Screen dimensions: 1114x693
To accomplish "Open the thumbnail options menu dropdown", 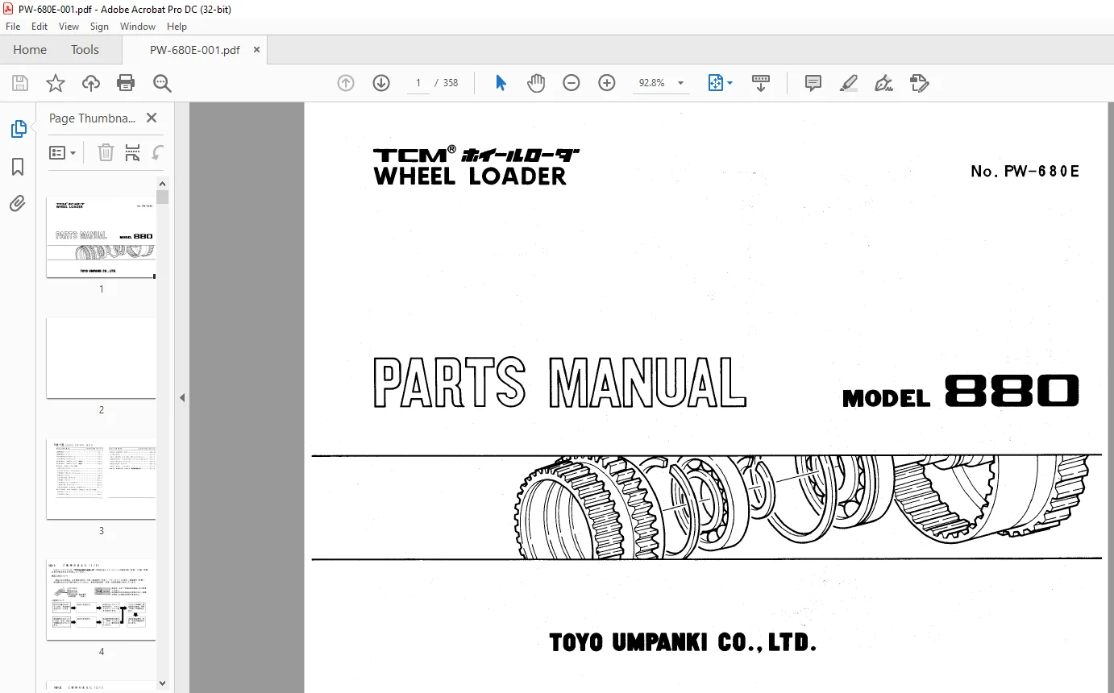I will (x=63, y=152).
